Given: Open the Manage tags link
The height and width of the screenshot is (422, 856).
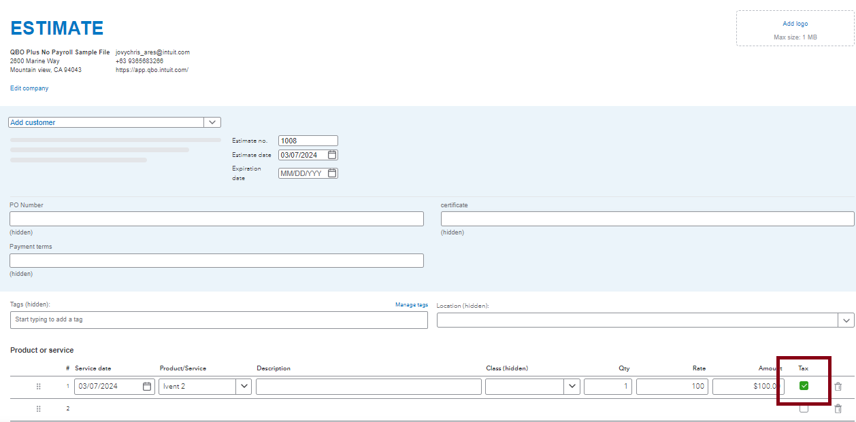Looking at the screenshot, I should (412, 305).
